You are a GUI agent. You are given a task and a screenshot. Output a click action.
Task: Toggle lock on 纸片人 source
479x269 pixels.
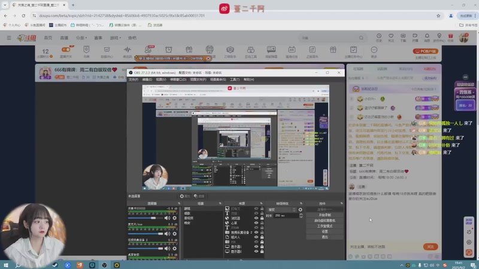click(262, 237)
